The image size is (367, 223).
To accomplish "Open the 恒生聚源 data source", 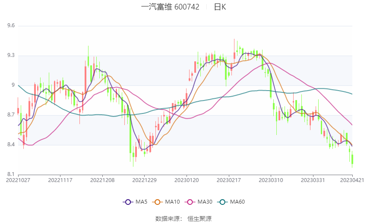I will (x=199, y=218).
